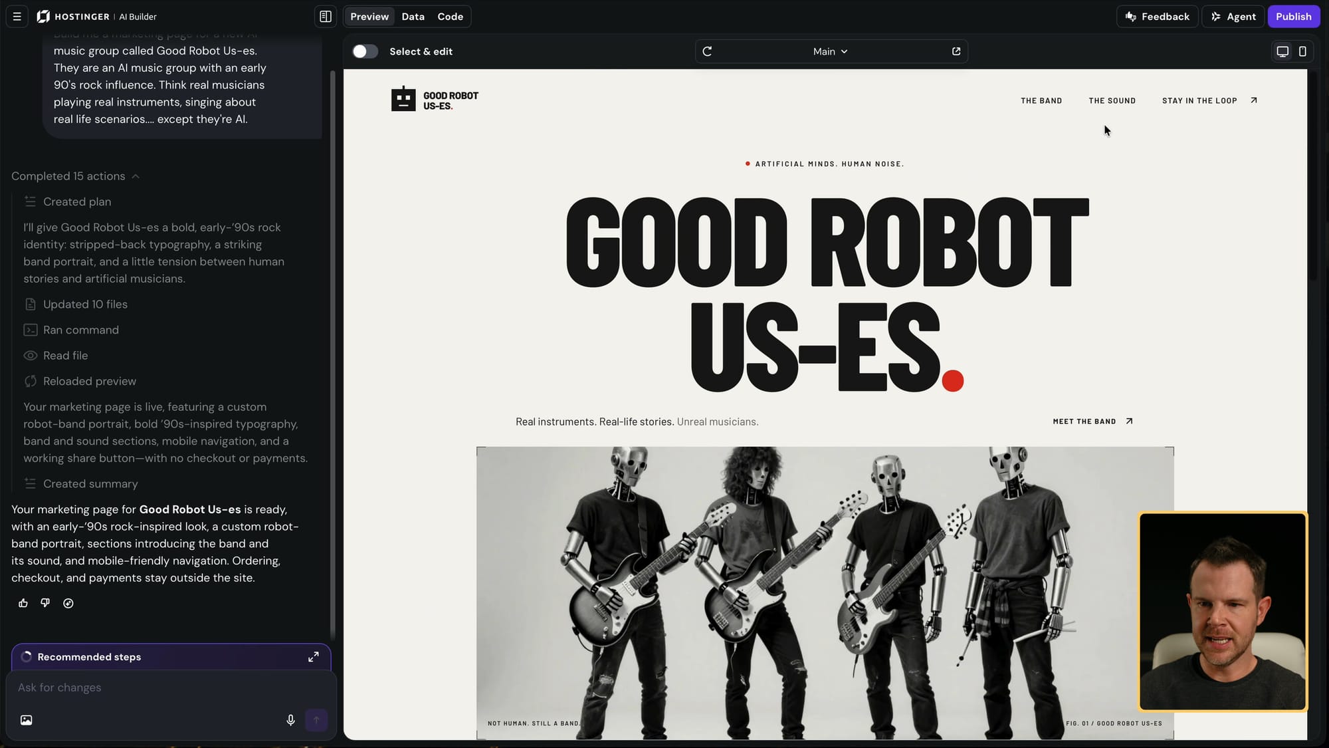Start voice input with microphone
This screenshot has height=748, width=1329.
tap(290, 720)
